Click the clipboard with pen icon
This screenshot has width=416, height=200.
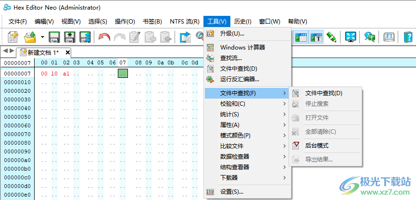tap(135, 37)
